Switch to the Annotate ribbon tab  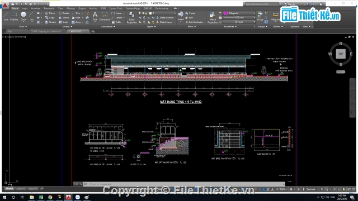tap(36, 8)
